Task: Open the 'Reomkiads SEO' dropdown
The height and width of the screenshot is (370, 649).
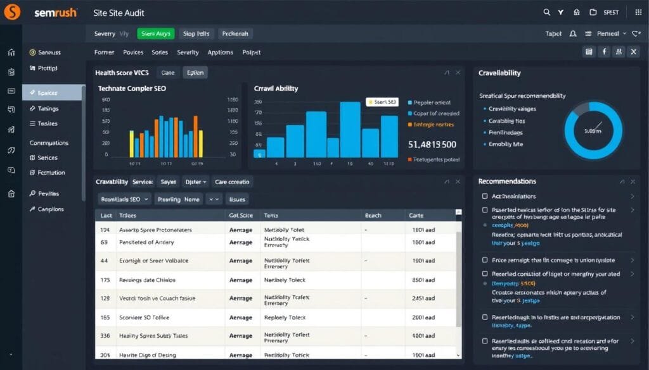Action: 124,199
